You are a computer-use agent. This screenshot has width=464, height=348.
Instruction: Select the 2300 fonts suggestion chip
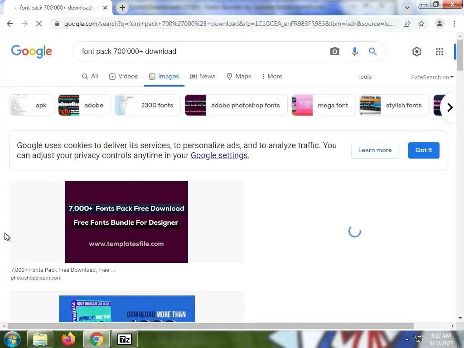pos(148,105)
